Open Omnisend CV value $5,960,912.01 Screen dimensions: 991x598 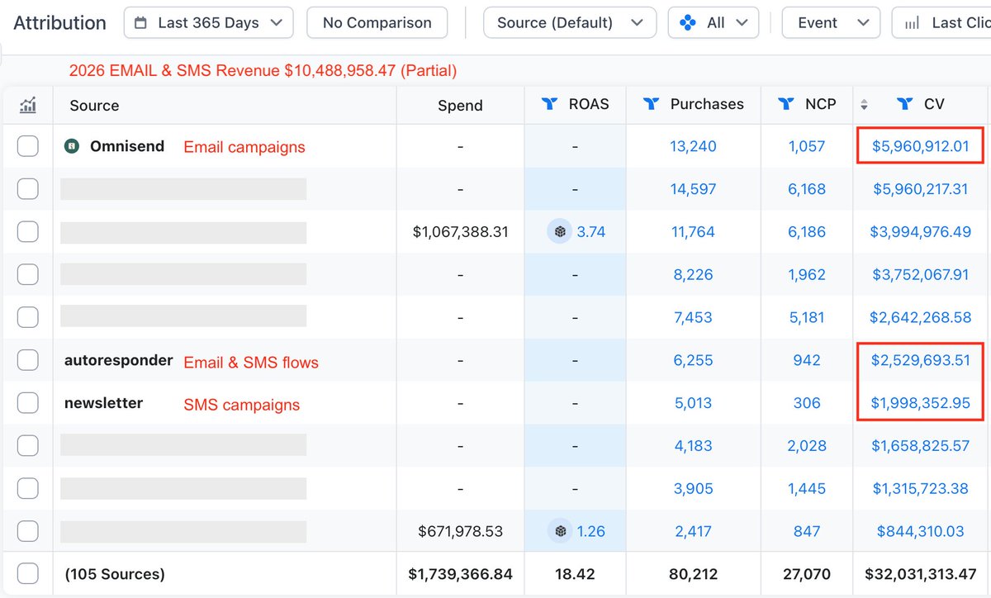[x=920, y=146]
